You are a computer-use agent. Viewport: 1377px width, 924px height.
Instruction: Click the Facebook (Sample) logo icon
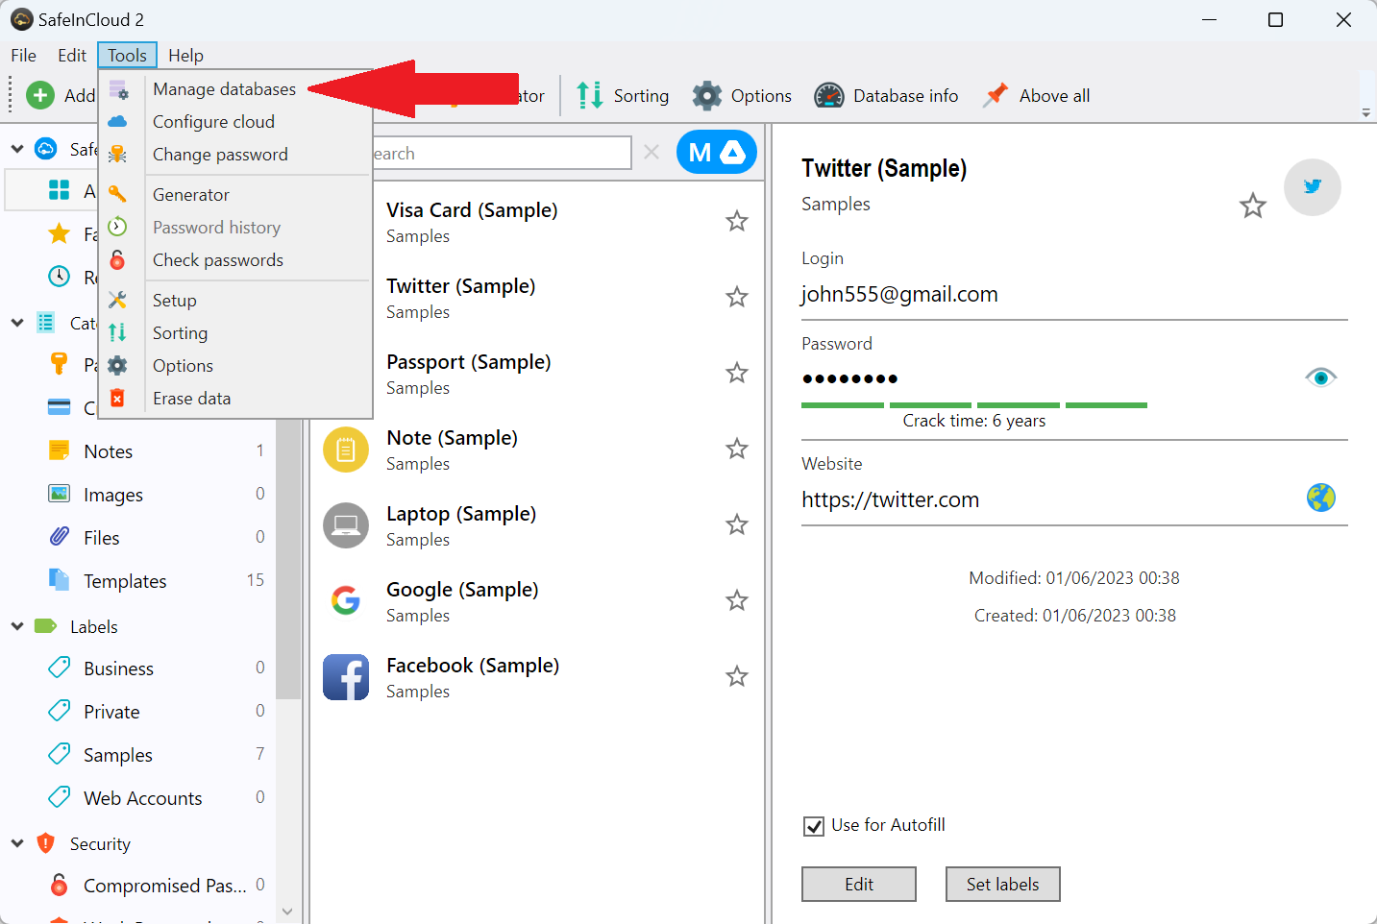tap(346, 677)
